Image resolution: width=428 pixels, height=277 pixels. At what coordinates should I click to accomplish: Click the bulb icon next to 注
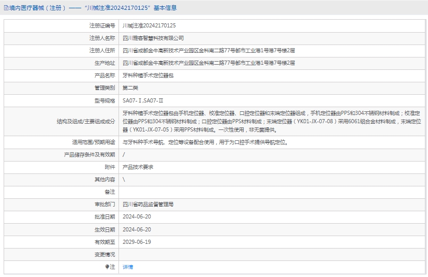(108, 267)
